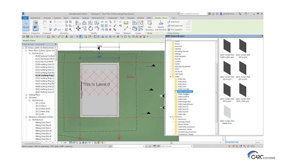Viewport: 285px width, 160px height.
Task: Switch to the Architecture ribbon tab
Action: pos(35,18)
